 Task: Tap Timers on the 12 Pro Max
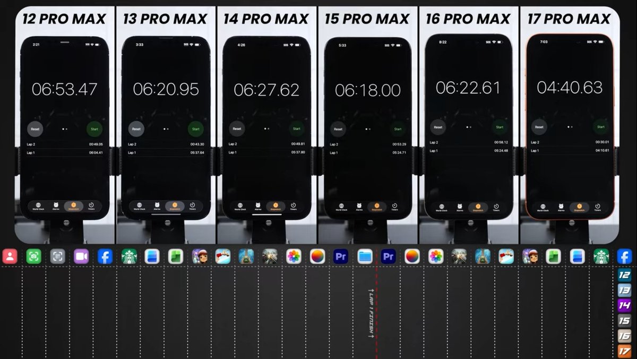coord(91,207)
